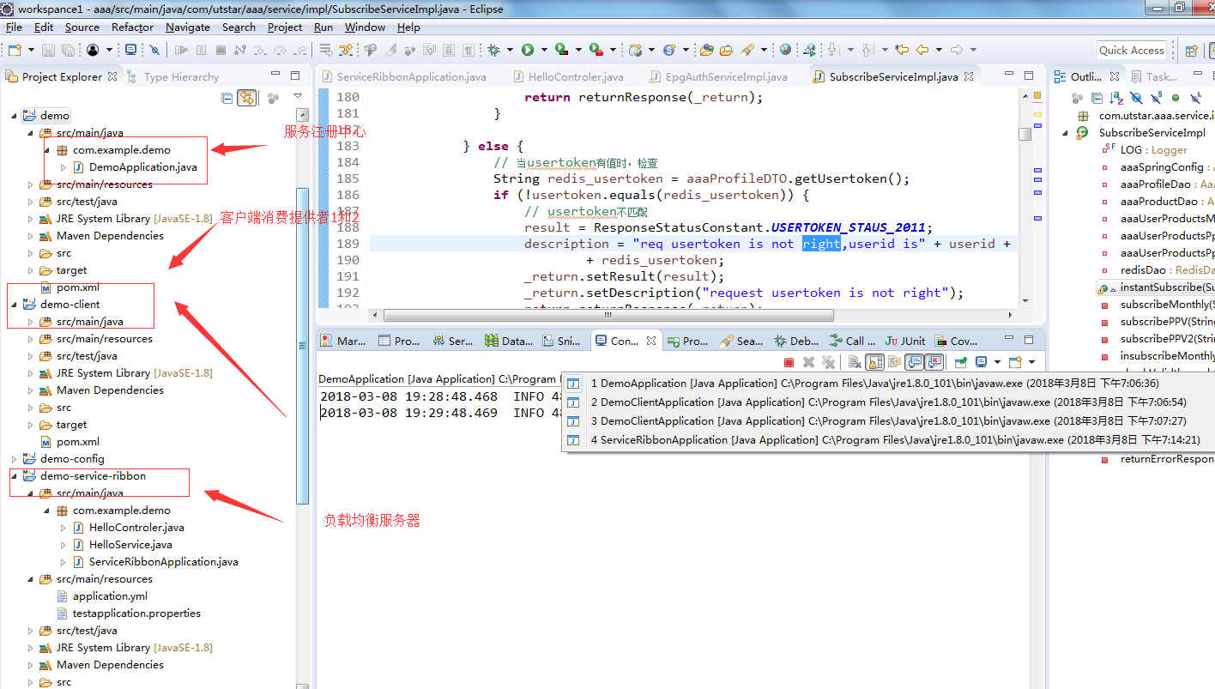Viewport: 1215px width, 689px height.
Task: Click the green Run icon in toolbar
Action: click(528, 50)
